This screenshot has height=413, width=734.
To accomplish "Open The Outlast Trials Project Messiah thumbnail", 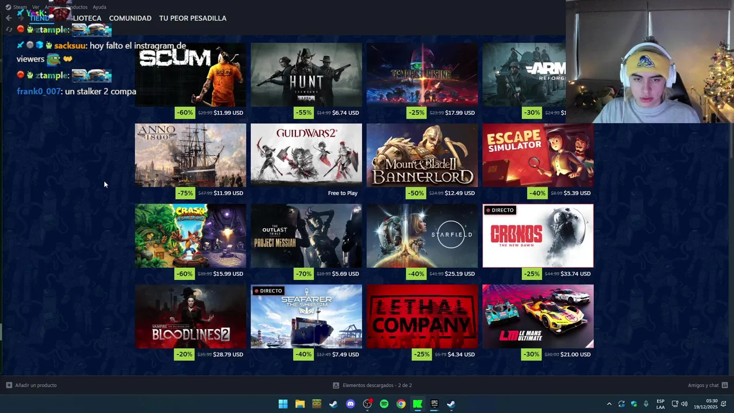I will pyautogui.click(x=306, y=236).
